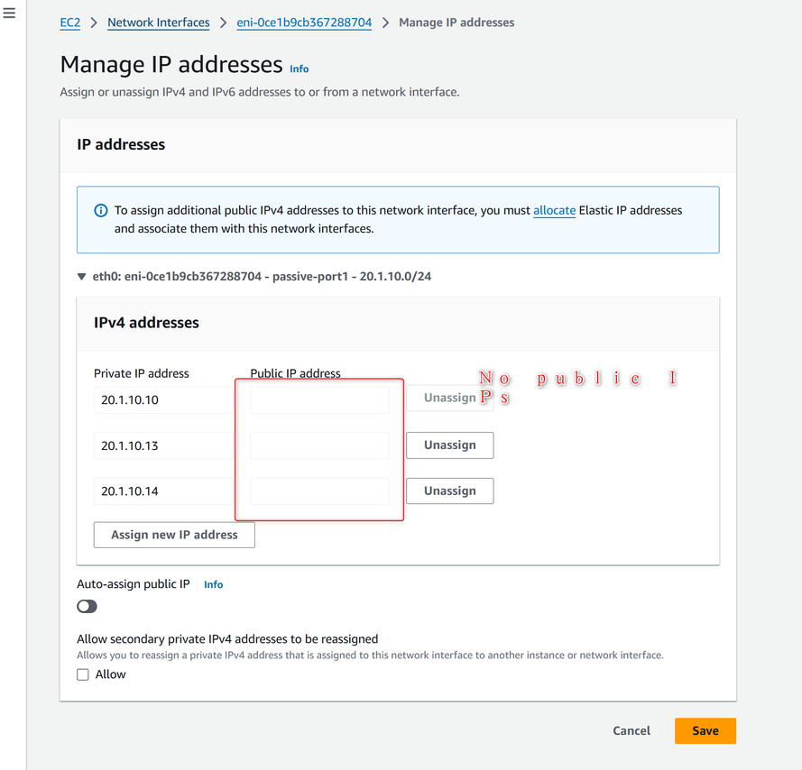Unassign private IP 20.1.10.14
The image size is (802, 770).
tap(449, 491)
